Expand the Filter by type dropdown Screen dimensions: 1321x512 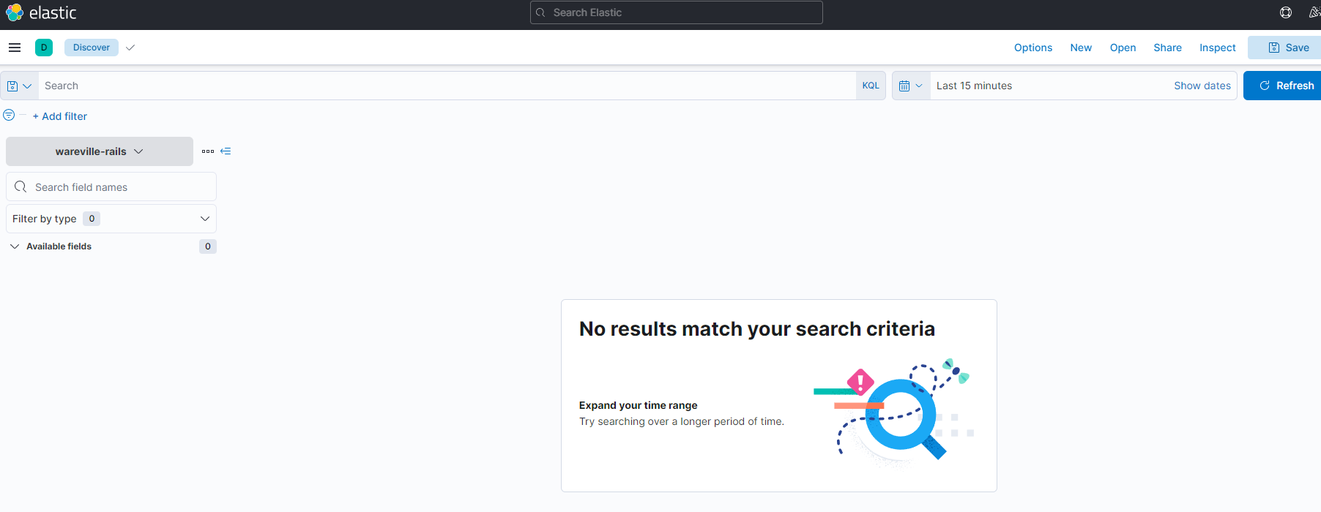coord(111,219)
